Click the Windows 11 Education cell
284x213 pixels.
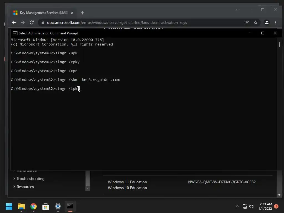point(127,182)
